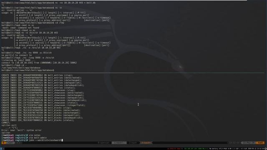Click the bolt_blocks (datechanged) CREATE INDEX line

[x=41, y=112]
